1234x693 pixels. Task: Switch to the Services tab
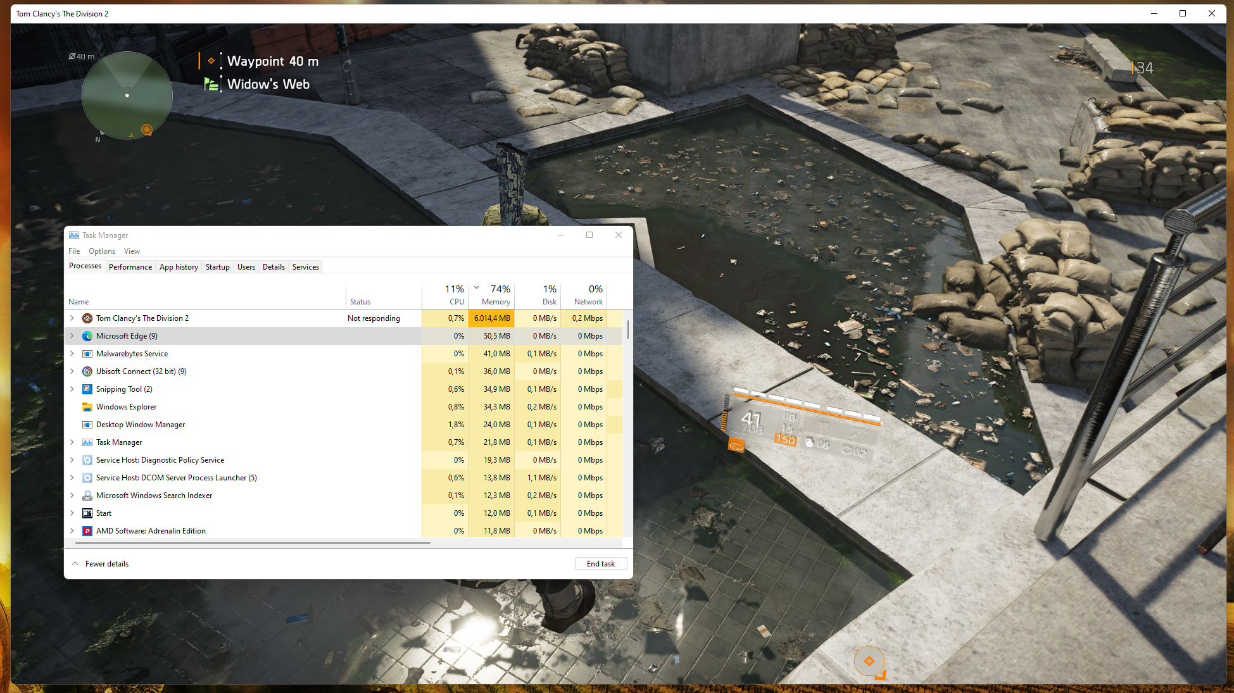[x=306, y=267]
